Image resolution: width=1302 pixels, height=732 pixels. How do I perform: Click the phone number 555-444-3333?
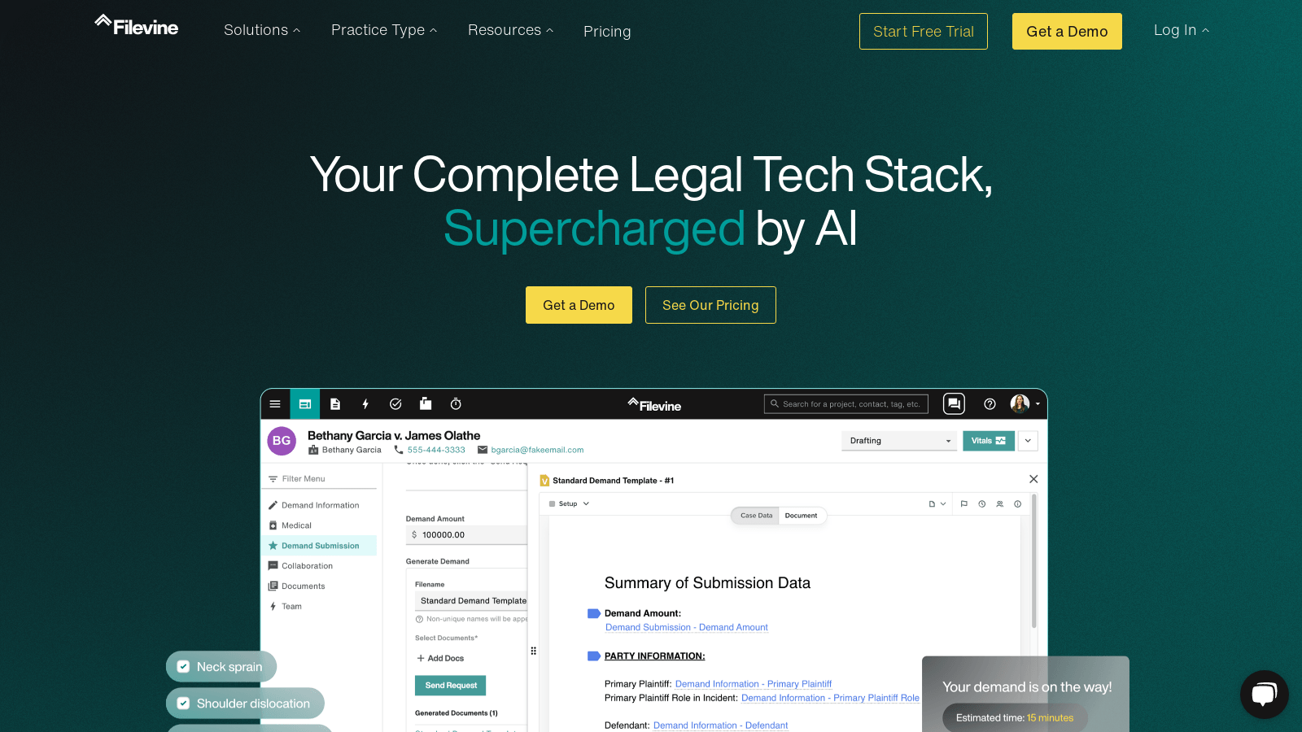436,450
